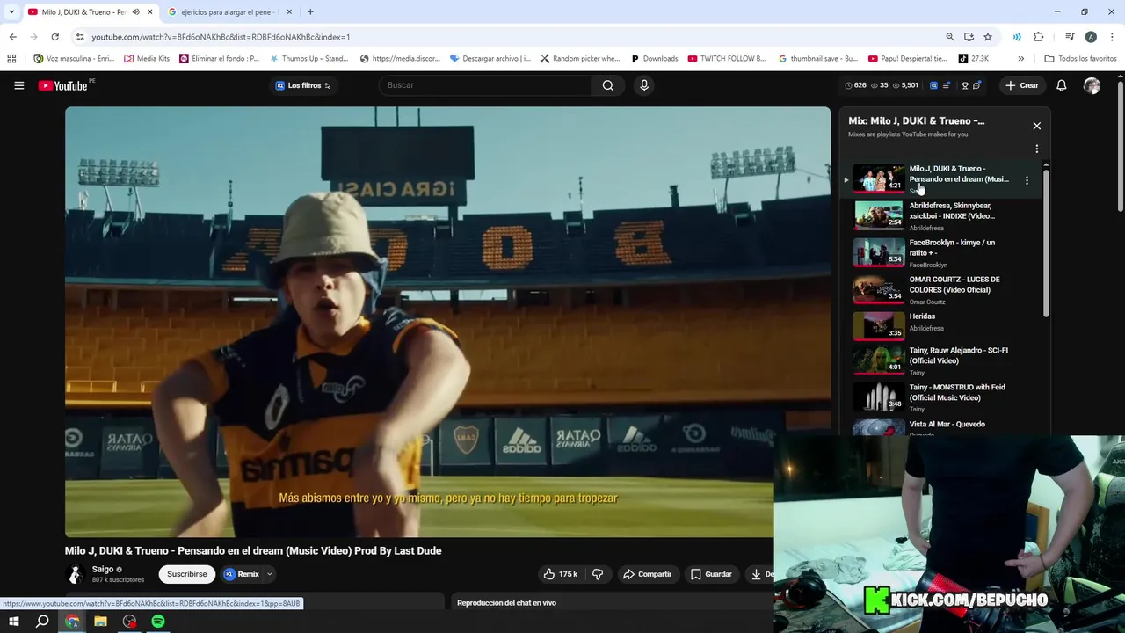Open the Chrome extensions puzzle icon
The image size is (1125, 633).
coord(1038,37)
